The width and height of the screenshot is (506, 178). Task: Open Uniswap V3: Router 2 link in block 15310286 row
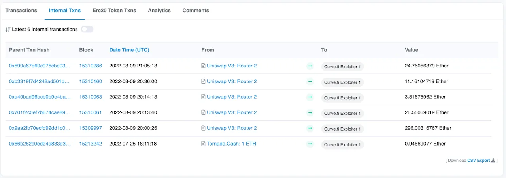pos(232,66)
